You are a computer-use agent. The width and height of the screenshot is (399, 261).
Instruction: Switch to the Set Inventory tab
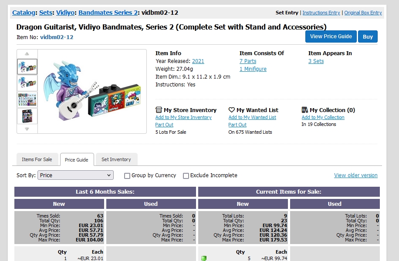116,159
